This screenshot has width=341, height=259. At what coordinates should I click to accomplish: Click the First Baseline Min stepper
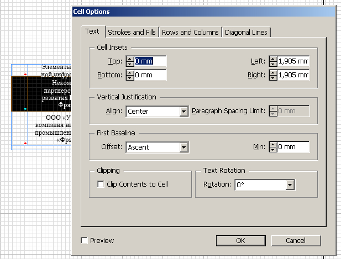(x=272, y=147)
